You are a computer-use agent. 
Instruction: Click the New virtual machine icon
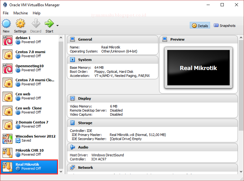pos(6,23)
